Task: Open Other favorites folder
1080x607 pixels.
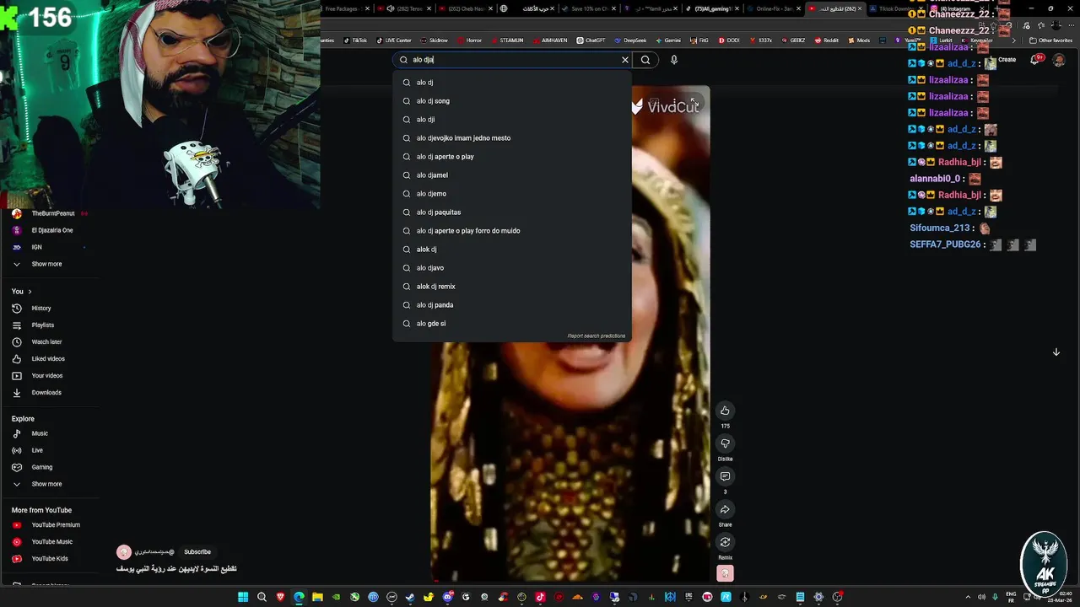Action: [1050, 40]
